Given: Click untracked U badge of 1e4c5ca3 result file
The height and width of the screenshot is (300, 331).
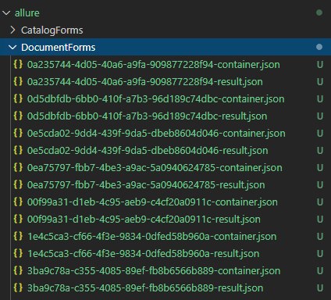Looking at the screenshot, I should coord(320,254).
